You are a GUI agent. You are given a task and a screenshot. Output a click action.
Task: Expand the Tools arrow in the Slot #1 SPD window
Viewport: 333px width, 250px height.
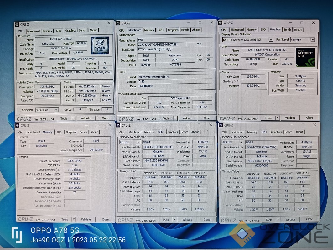[x=175, y=219]
